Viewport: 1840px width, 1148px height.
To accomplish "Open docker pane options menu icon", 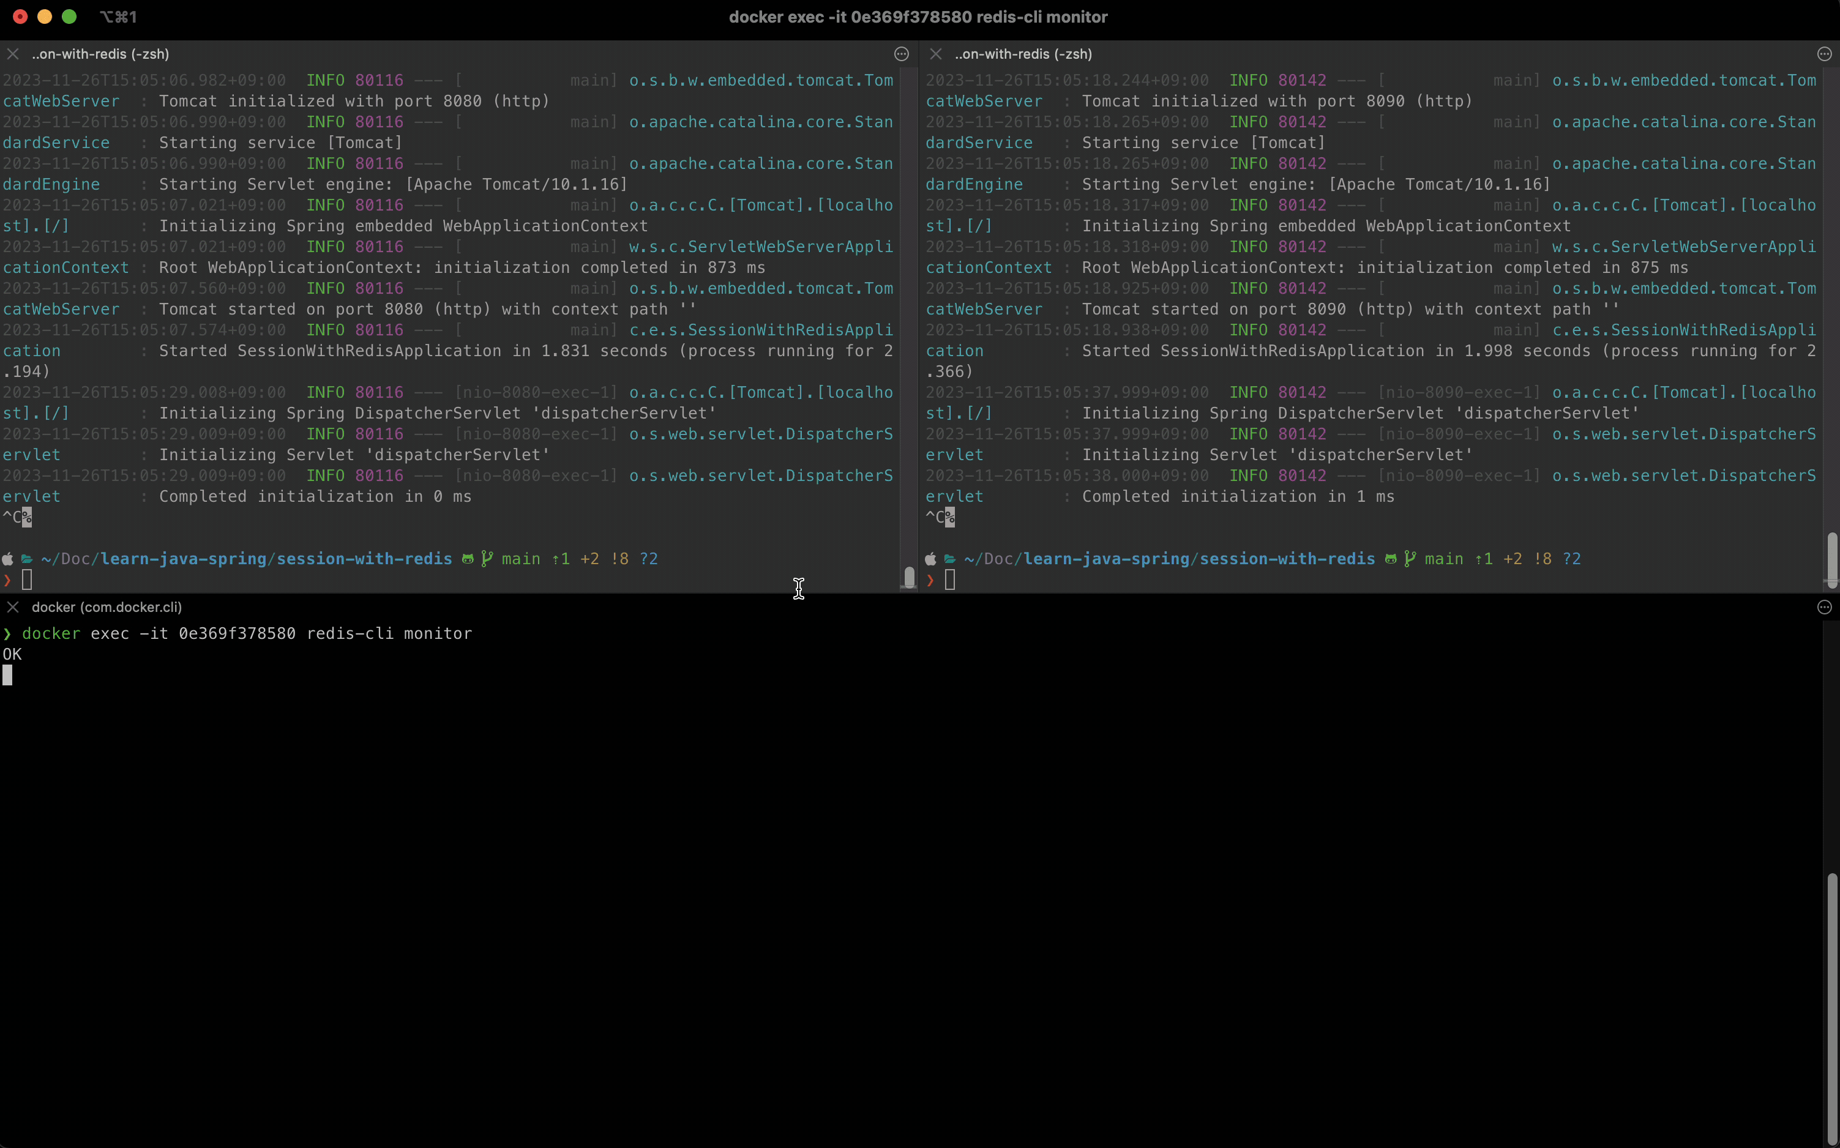I will pyautogui.click(x=1824, y=608).
